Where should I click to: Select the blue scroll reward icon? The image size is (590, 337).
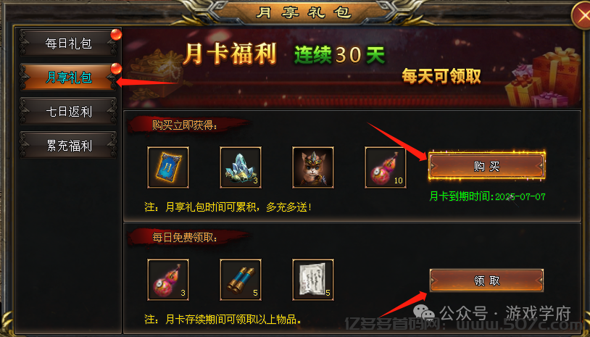tap(241, 280)
